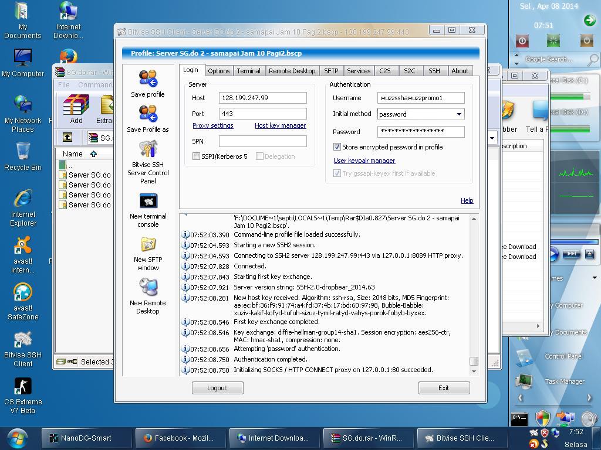This screenshot has width=601, height=450.
Task: Open User keypair manager link
Action: coord(364,161)
